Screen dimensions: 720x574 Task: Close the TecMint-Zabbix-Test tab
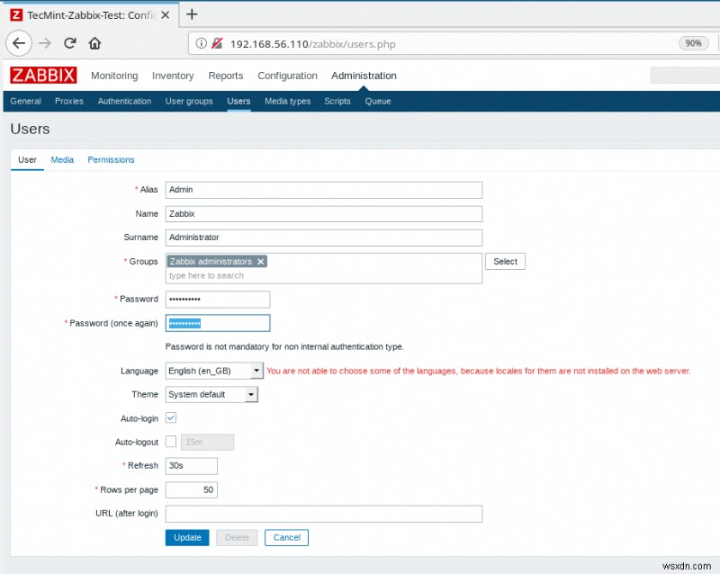[x=166, y=15]
